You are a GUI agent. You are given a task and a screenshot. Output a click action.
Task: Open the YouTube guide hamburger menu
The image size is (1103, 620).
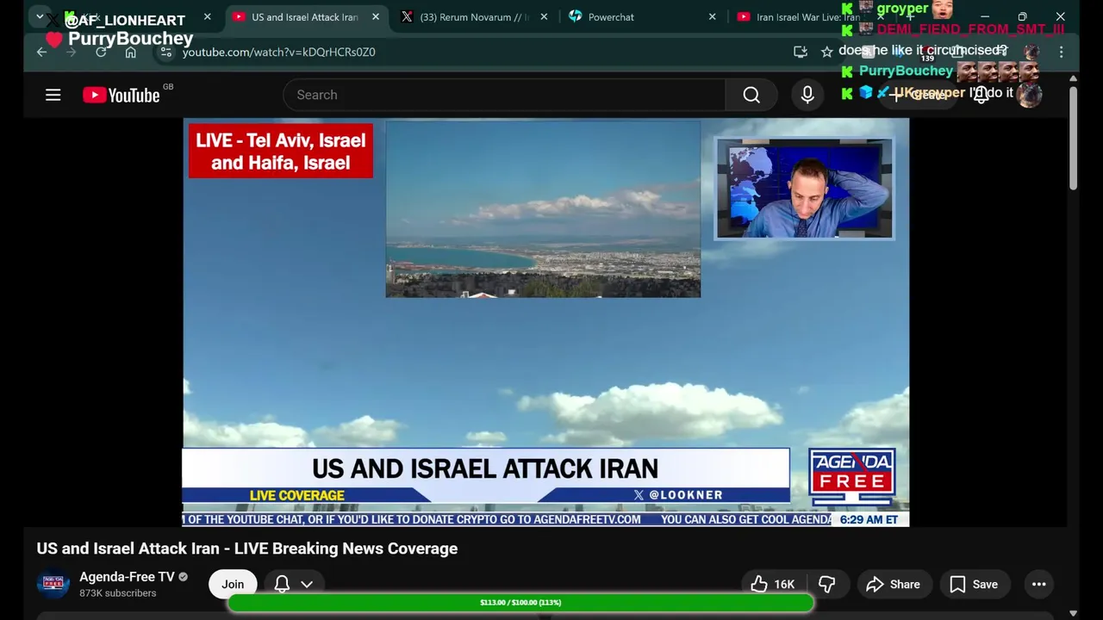(53, 95)
